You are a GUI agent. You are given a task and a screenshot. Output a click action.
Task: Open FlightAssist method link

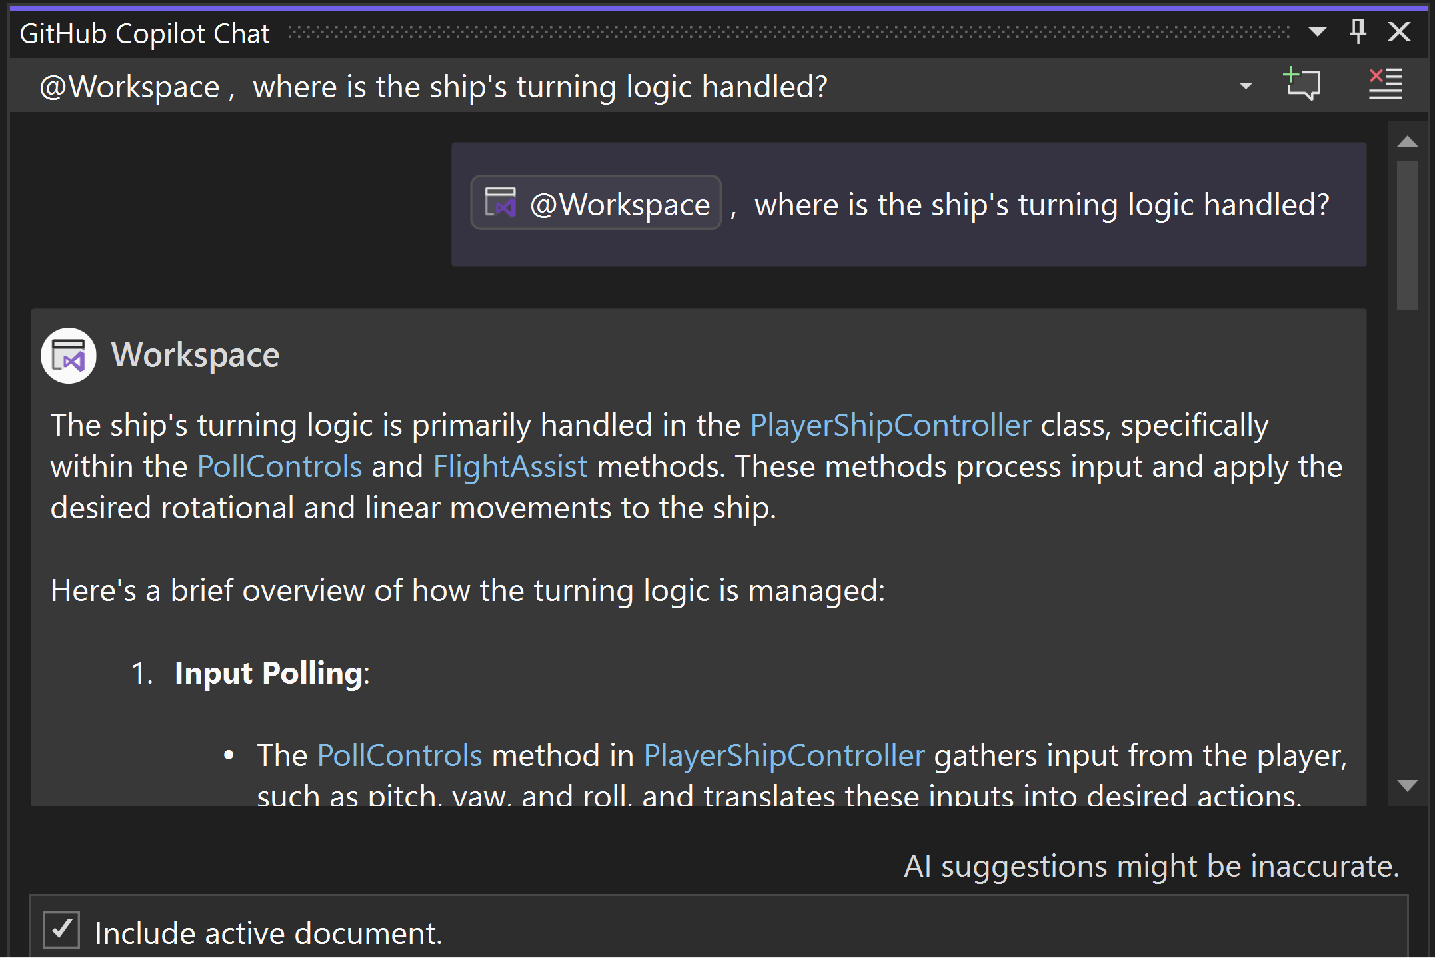511,466
